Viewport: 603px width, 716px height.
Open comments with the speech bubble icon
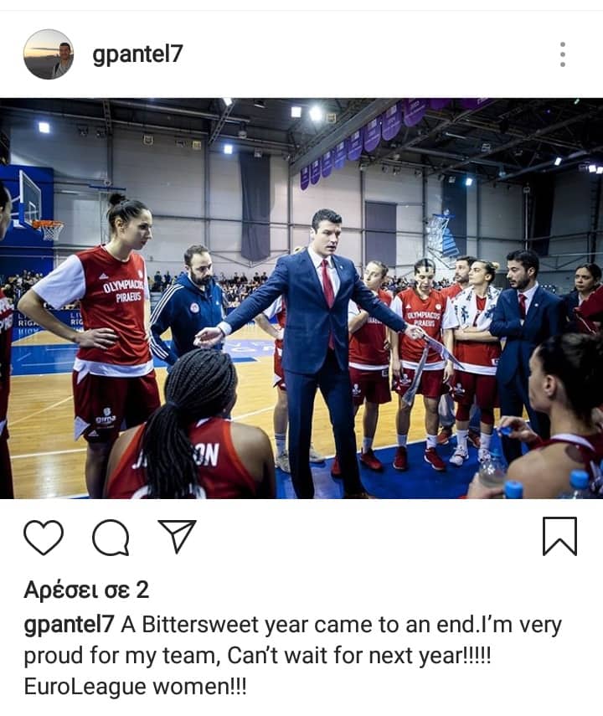click(x=111, y=537)
